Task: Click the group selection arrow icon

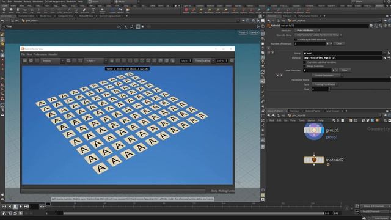Action: [389, 53]
